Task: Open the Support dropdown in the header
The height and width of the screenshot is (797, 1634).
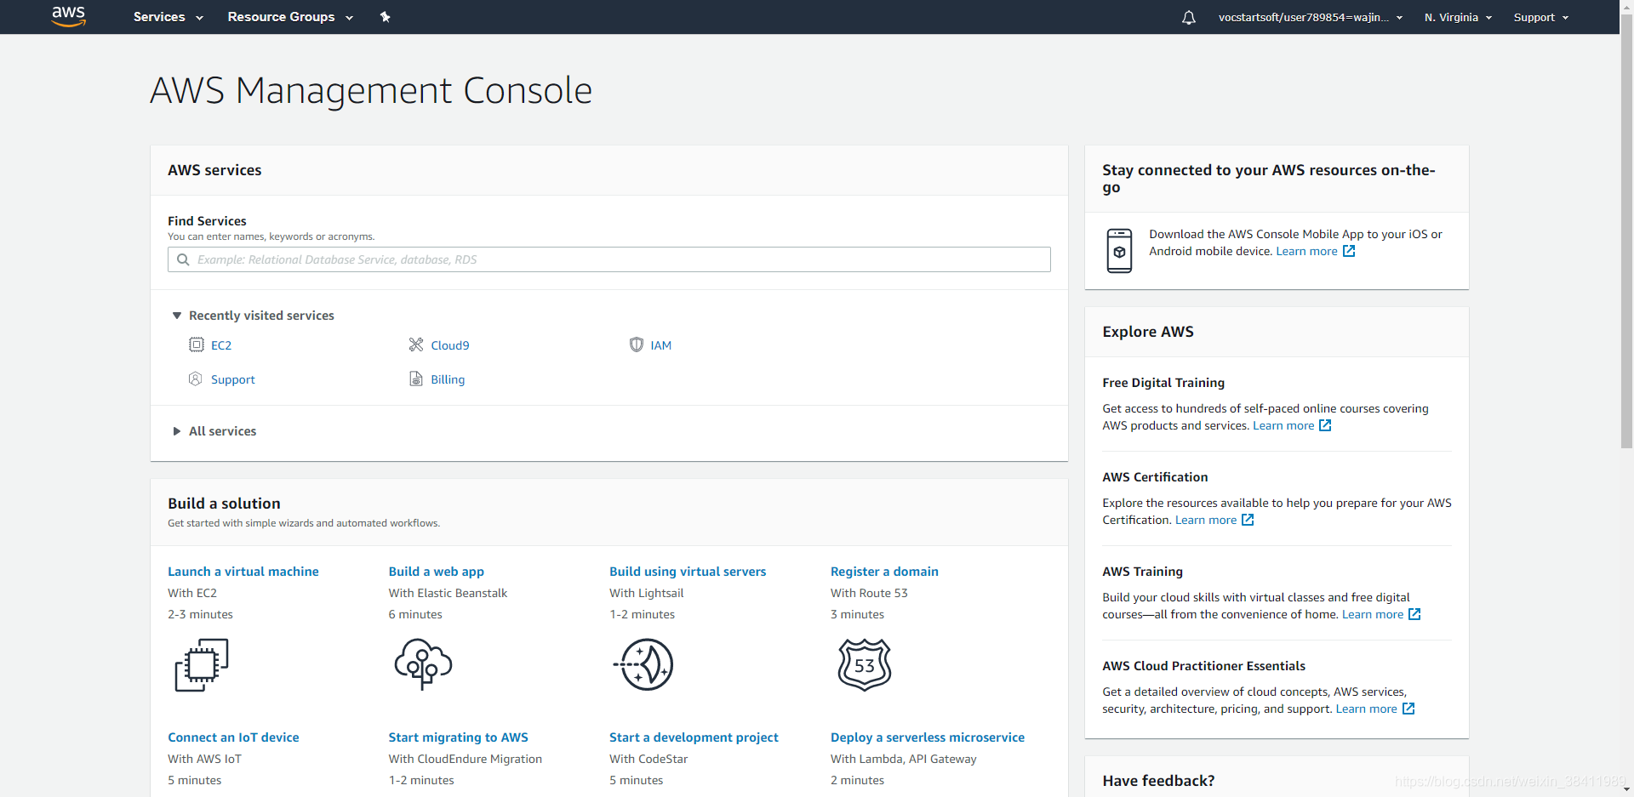Action: point(1540,17)
